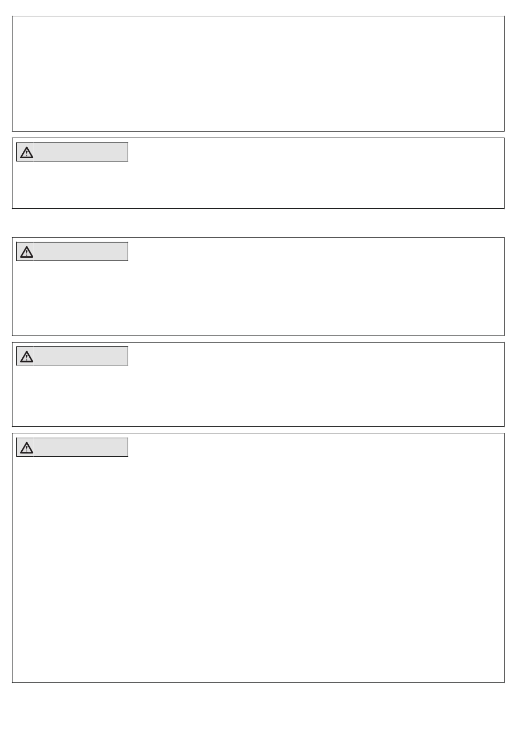Click the warning triangle in the second warning box

click(27, 252)
